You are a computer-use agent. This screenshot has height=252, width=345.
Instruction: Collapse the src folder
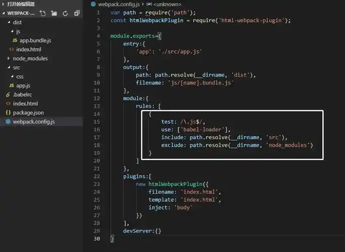[9, 68]
